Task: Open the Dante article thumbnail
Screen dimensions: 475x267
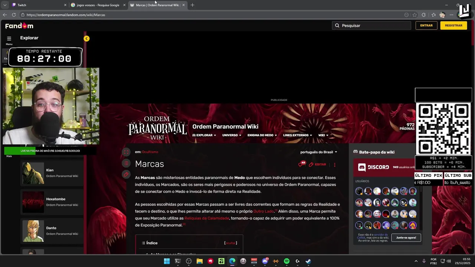Action: (33, 231)
